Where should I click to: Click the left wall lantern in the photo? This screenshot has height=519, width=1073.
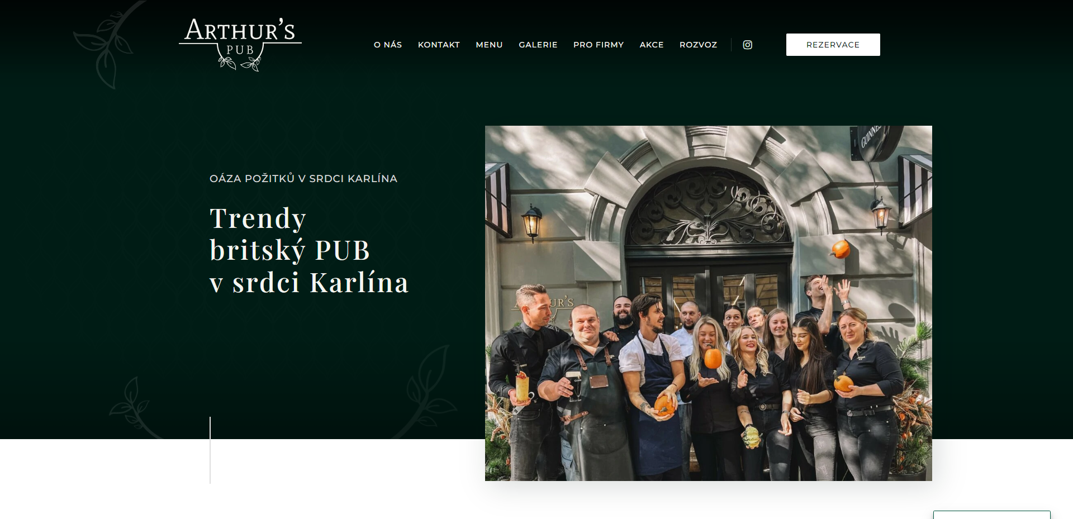[531, 222]
